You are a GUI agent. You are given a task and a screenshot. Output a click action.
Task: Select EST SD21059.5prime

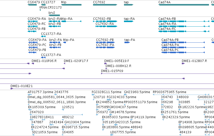point(33,135)
